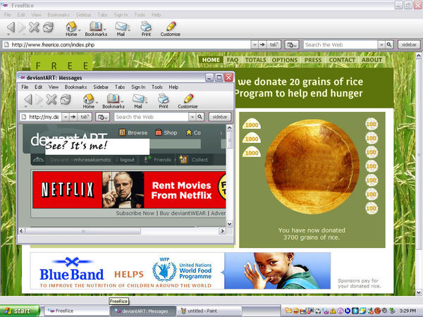Image resolution: width=423 pixels, height=317 pixels.
Task: Click Back arrow in deviantART window toolbar
Action: [28, 100]
